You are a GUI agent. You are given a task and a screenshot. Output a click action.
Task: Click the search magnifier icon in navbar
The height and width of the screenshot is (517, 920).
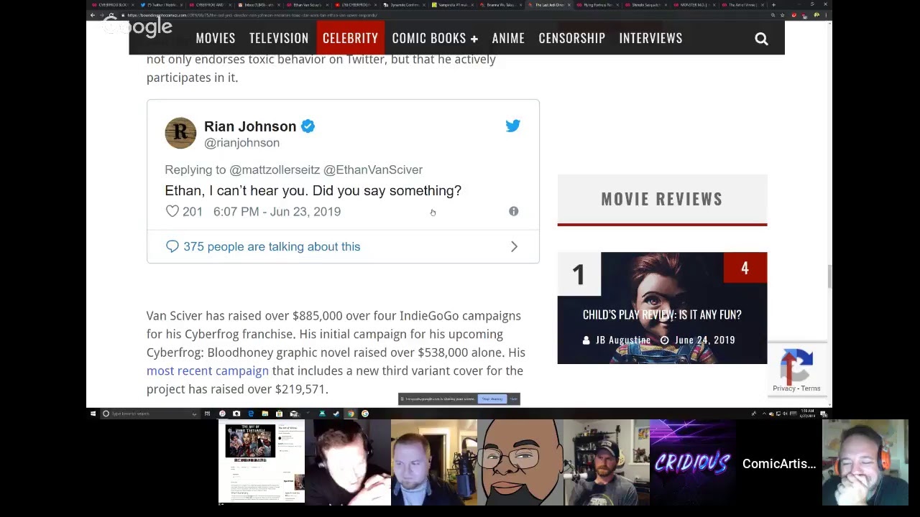point(761,39)
